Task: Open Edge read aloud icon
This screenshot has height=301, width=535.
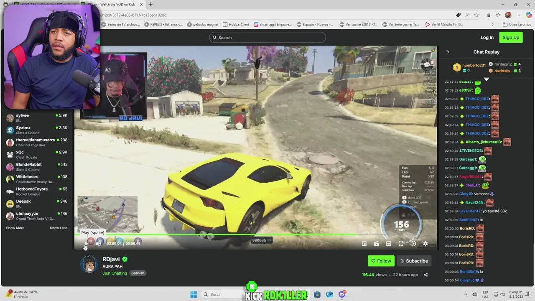Action: tap(467, 15)
